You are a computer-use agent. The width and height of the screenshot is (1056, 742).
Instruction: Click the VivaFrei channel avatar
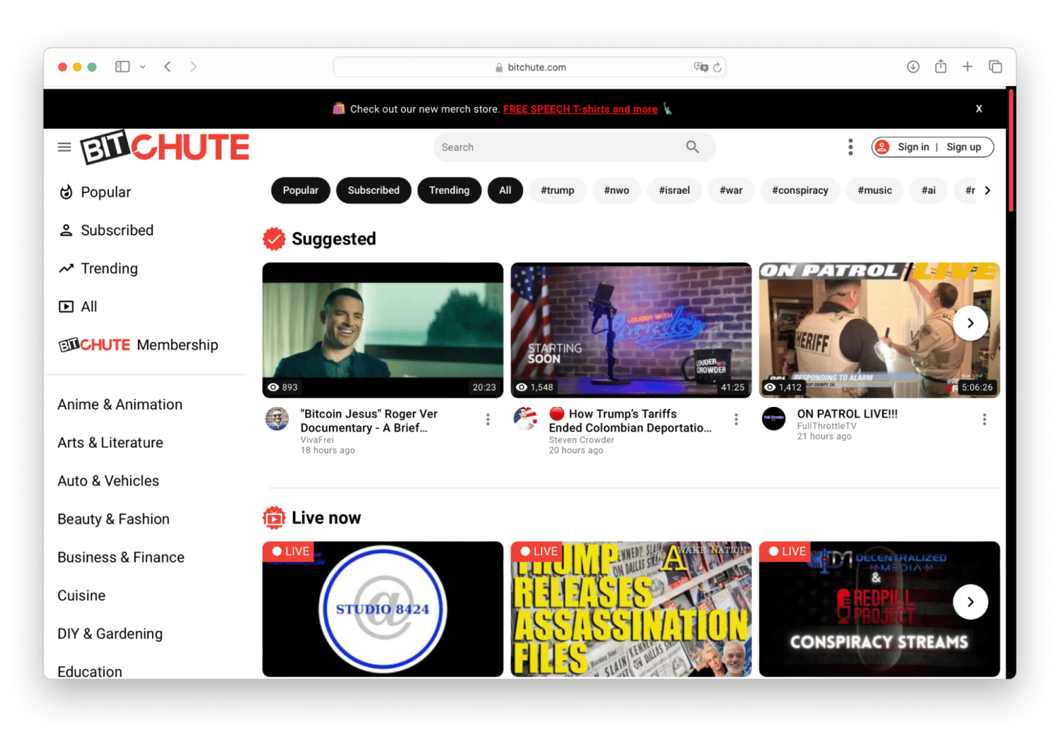[x=277, y=419]
